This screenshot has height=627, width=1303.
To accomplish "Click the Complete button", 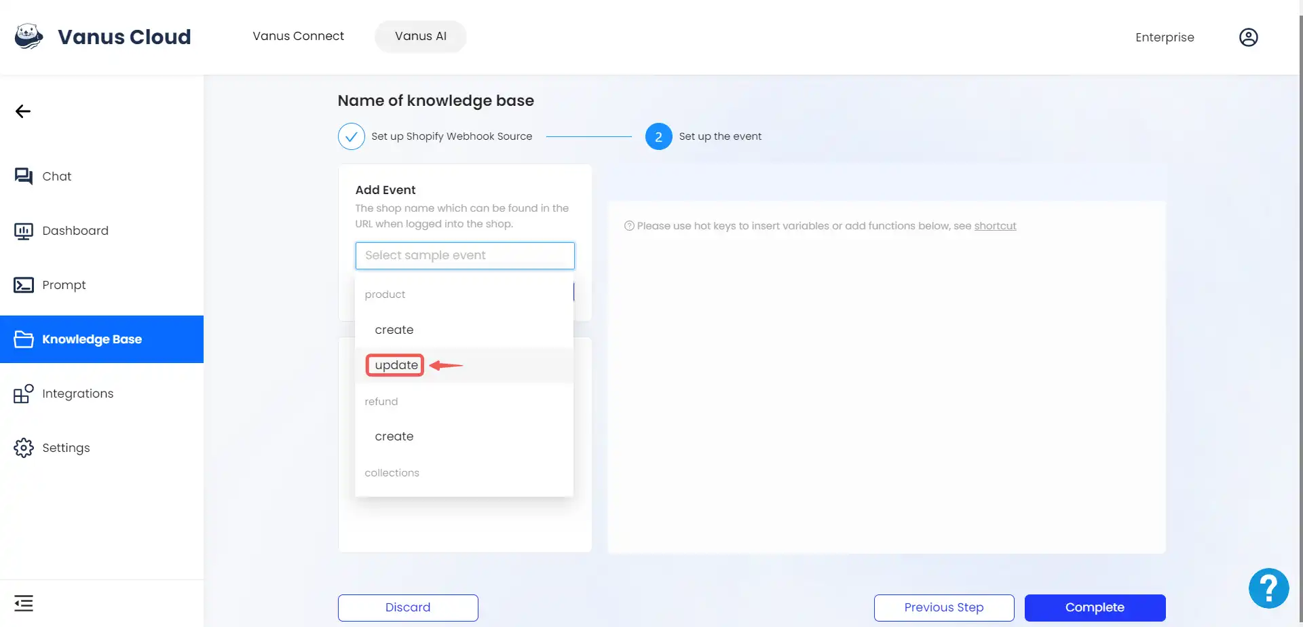I will pos(1095,608).
